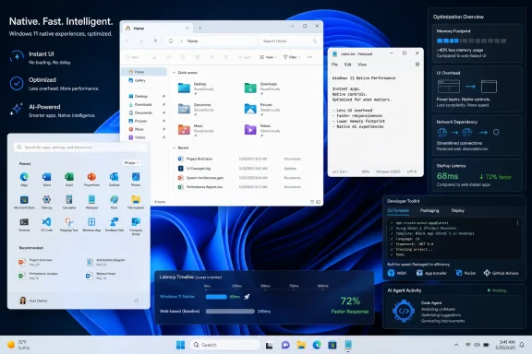The width and height of the screenshot is (532, 354).
Task: Open File menu in Notepad
Action: 334,65
